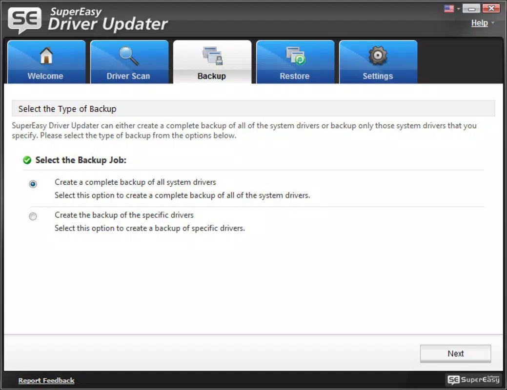This screenshot has height=390, width=507.
Task: Click the 'SuperEasy Driver Updater' title text
Action: coord(108,20)
